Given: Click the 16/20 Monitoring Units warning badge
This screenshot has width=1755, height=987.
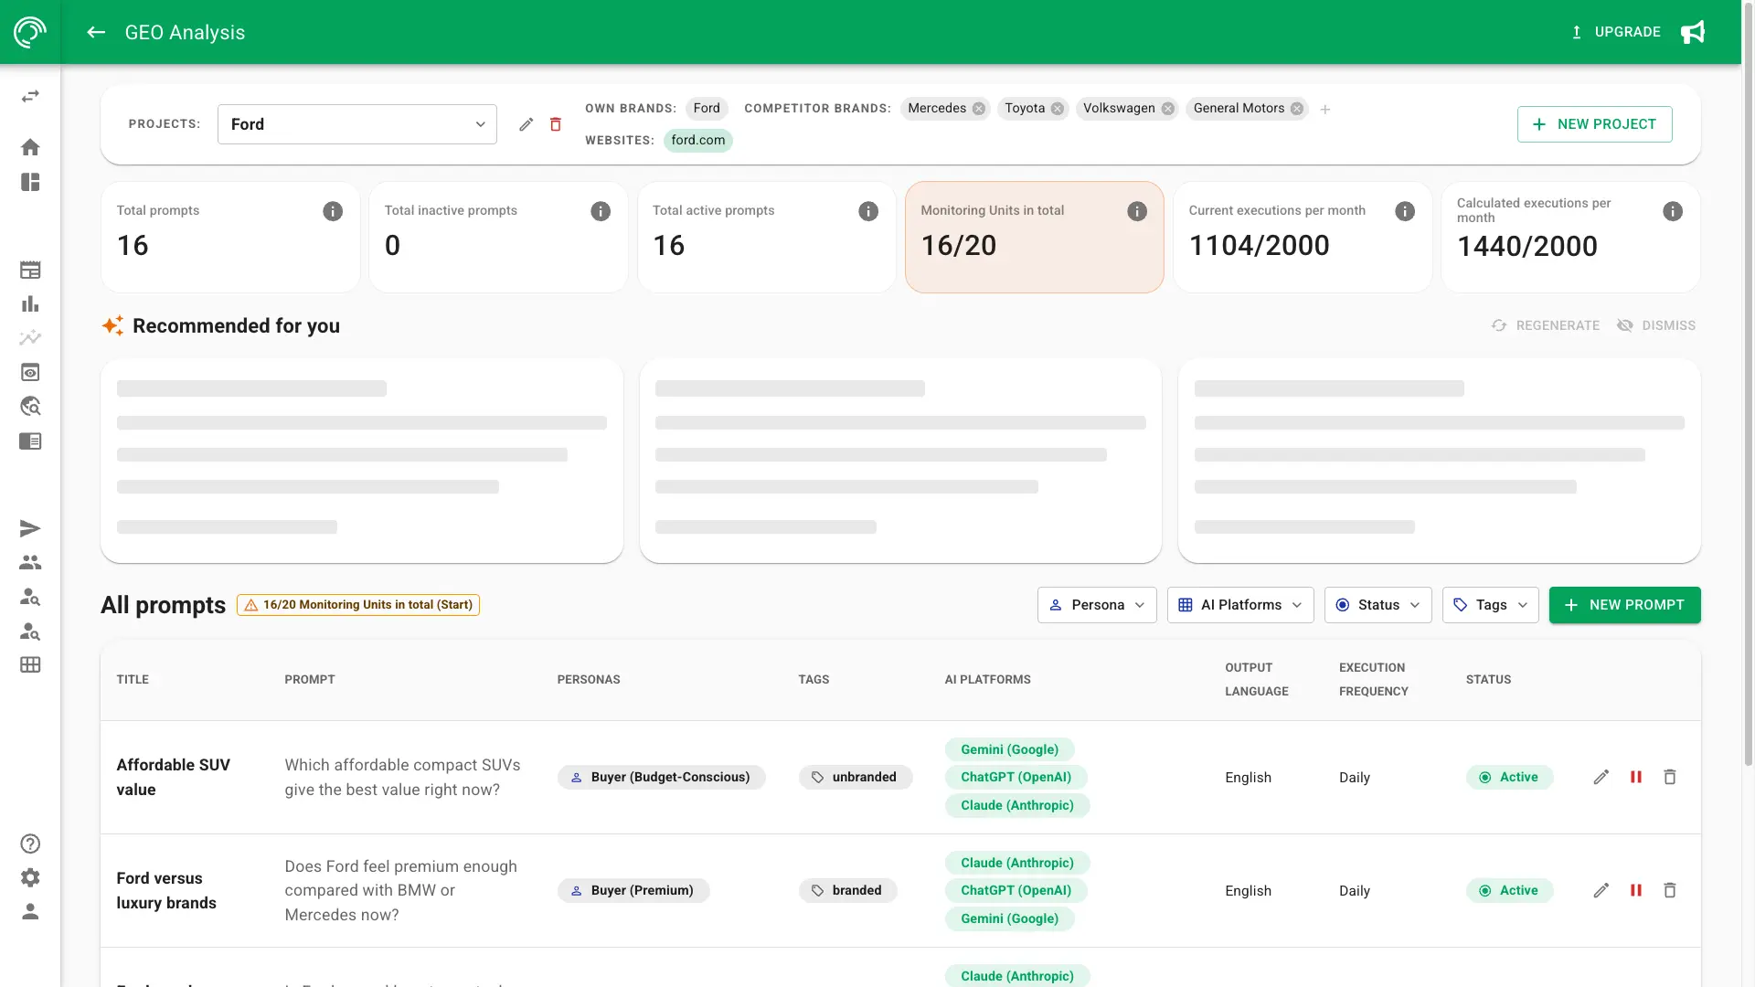Looking at the screenshot, I should tap(358, 605).
